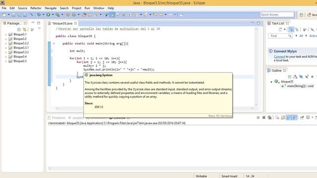Click the Open Type toolbar icon
Viewport: 317px width, 178px height.
[84, 14]
